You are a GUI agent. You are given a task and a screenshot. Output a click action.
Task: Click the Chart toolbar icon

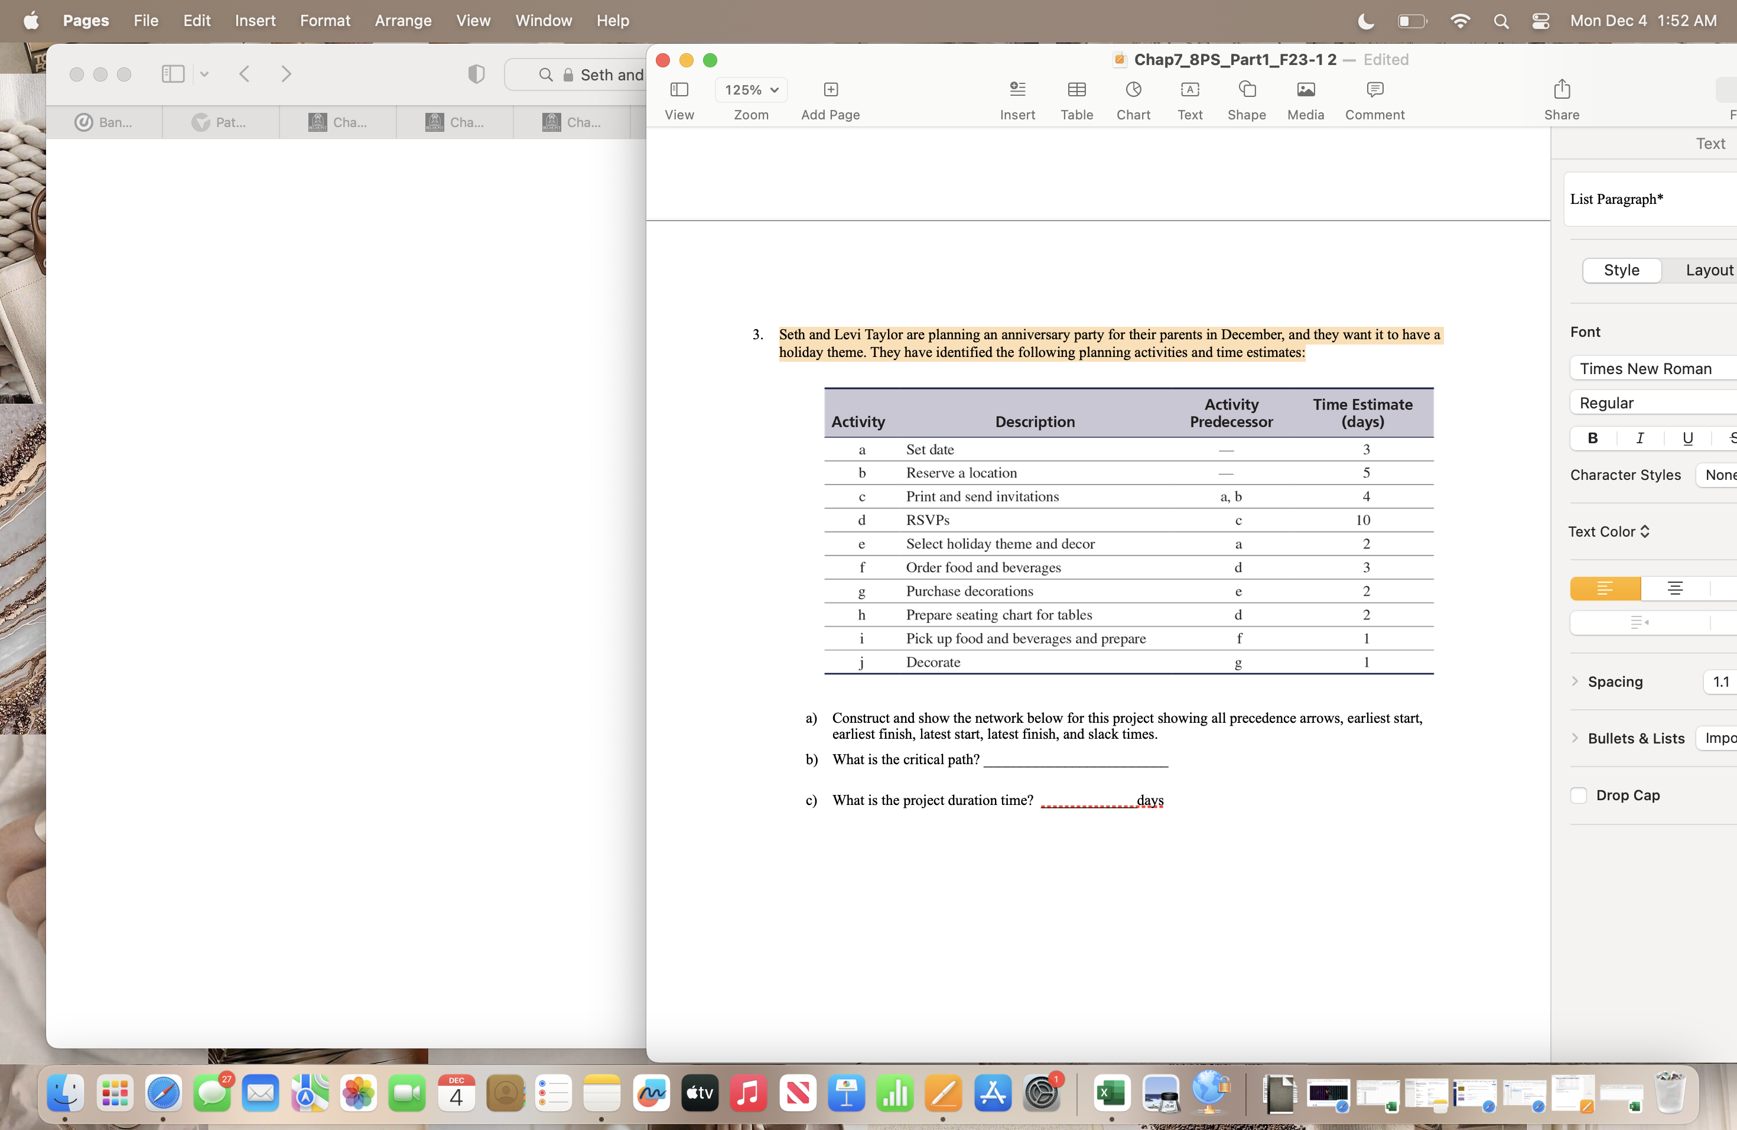[1133, 90]
